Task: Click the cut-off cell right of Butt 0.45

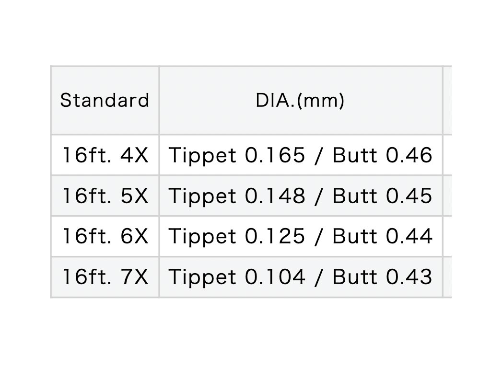Action: pos(447,195)
